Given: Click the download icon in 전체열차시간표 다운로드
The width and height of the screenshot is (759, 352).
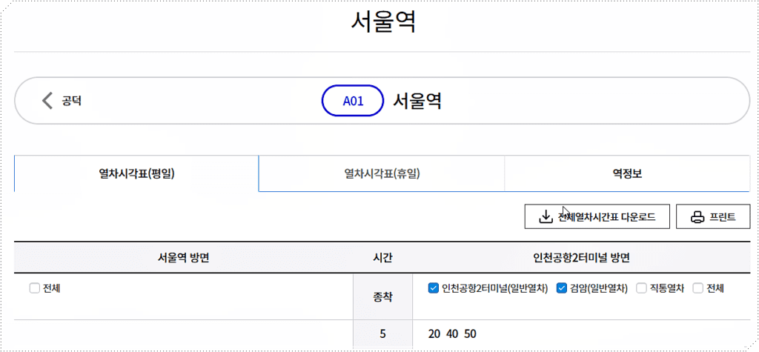Looking at the screenshot, I should pos(546,216).
